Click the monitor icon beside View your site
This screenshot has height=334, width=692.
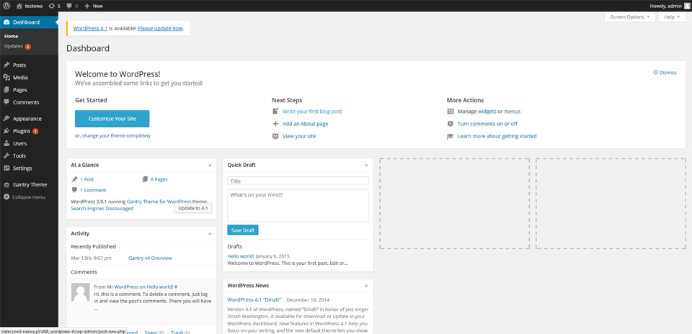coord(276,136)
